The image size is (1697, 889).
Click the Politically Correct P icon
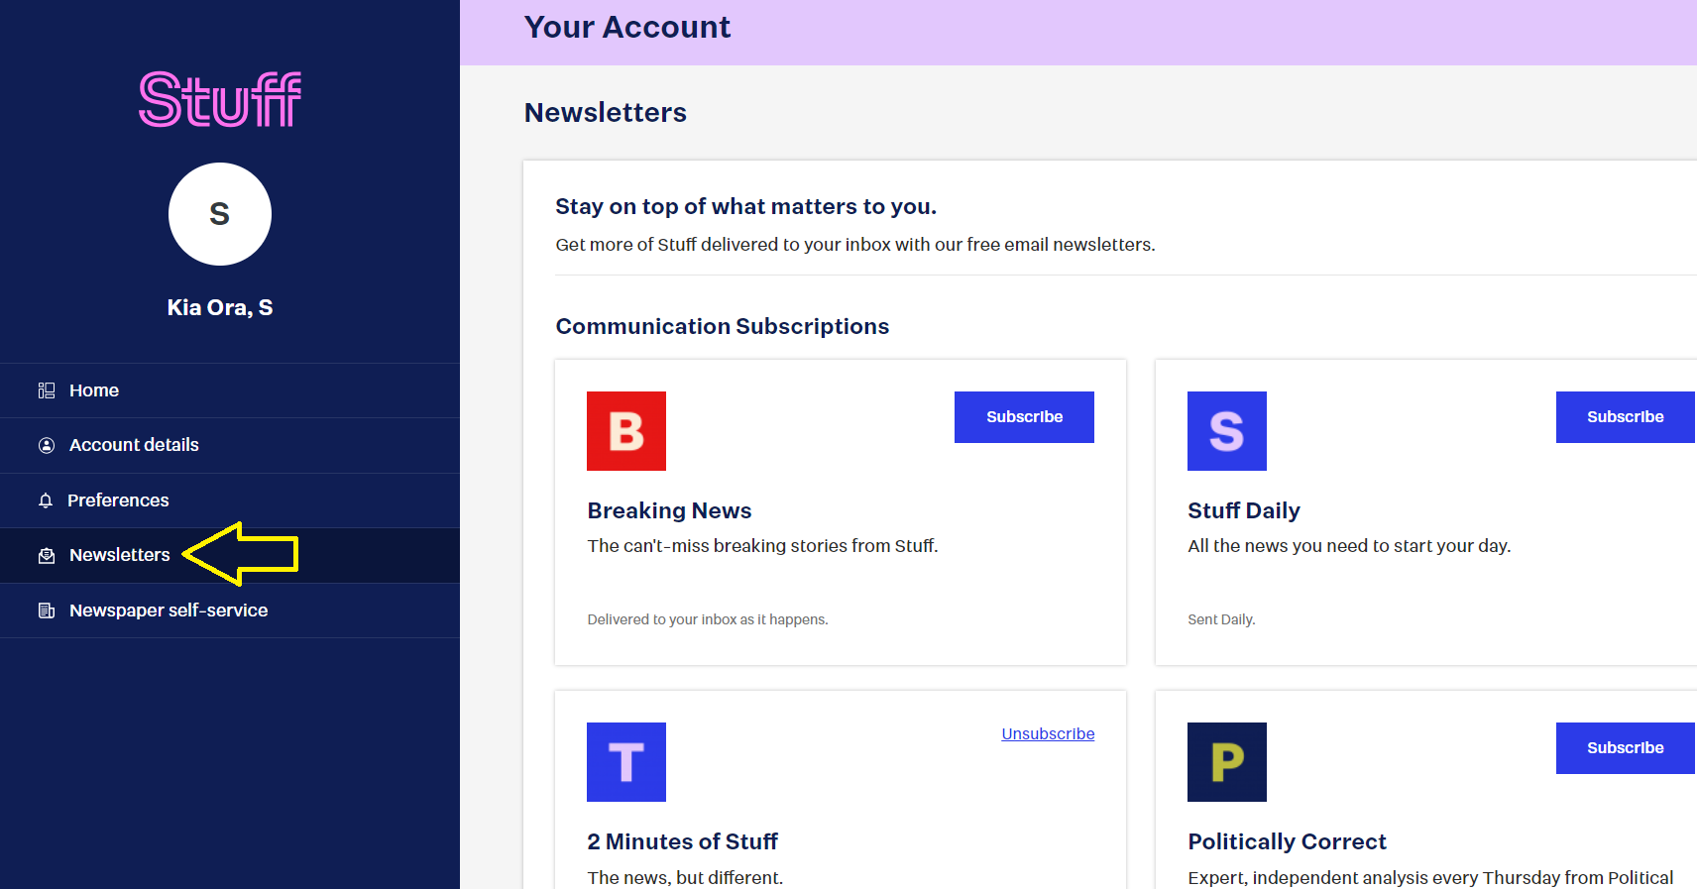[1226, 762]
